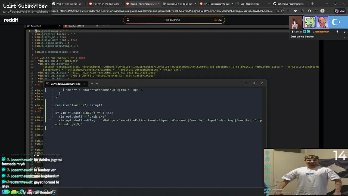Open the shopping tag icon in toolbar
The width and height of the screenshot is (348, 196).
(x=296, y=11)
